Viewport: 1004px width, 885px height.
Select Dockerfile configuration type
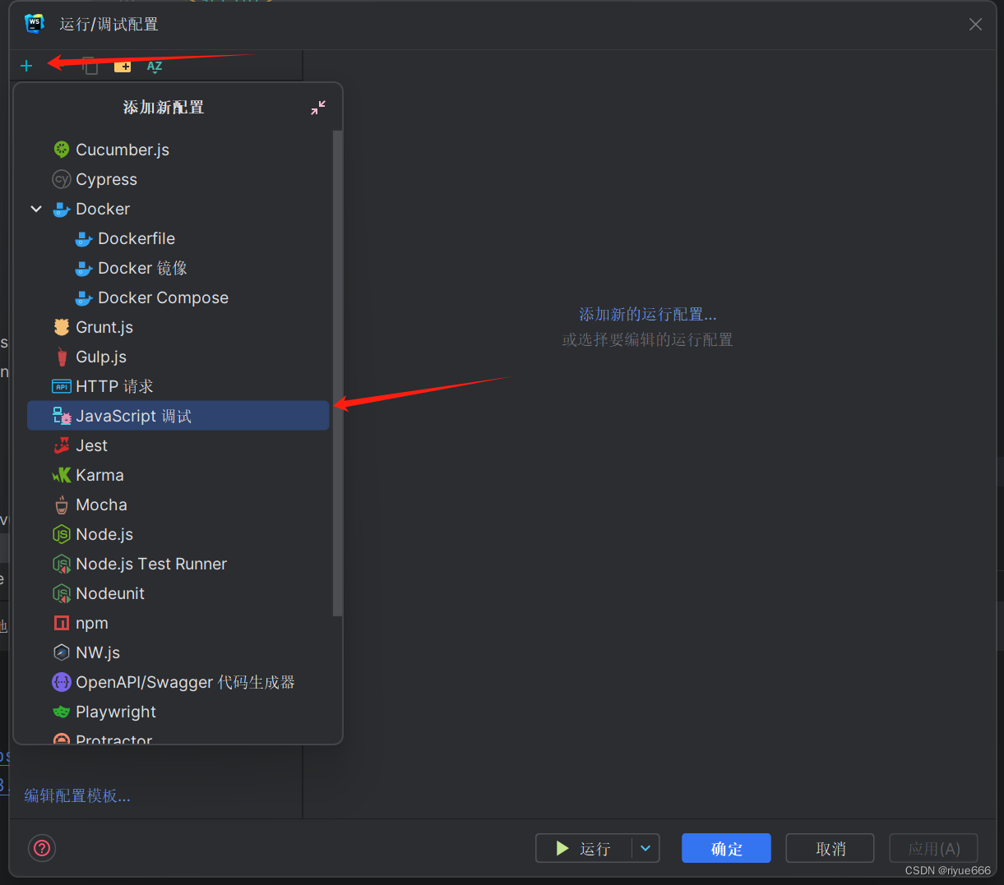coord(178,238)
